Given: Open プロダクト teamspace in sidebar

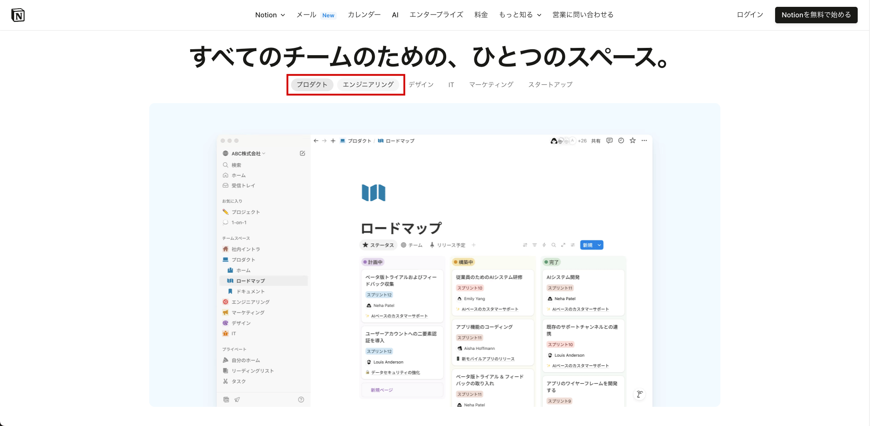Looking at the screenshot, I should [239, 260].
